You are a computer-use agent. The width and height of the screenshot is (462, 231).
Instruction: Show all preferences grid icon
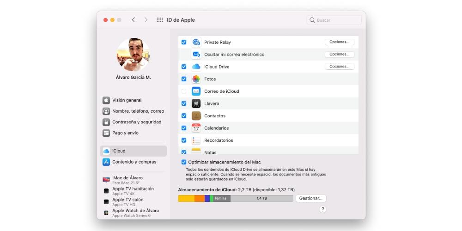(x=160, y=20)
